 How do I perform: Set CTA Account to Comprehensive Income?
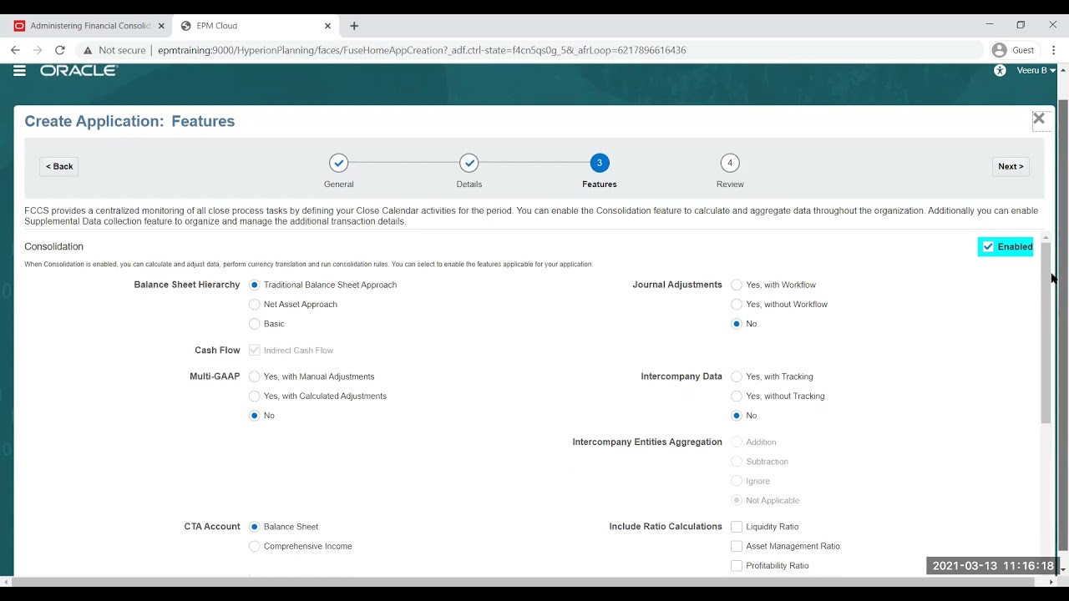255,546
